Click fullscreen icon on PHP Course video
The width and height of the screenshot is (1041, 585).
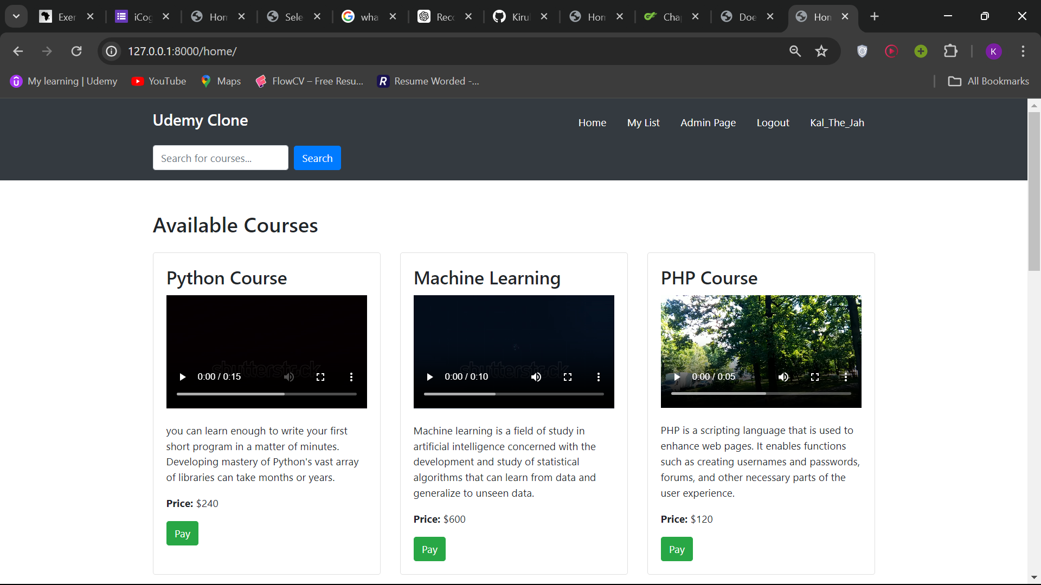tap(815, 377)
